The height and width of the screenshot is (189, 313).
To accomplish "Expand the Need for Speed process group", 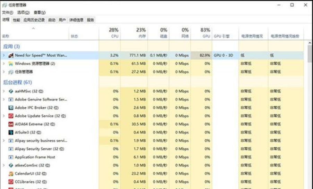I will [x=4, y=56].
